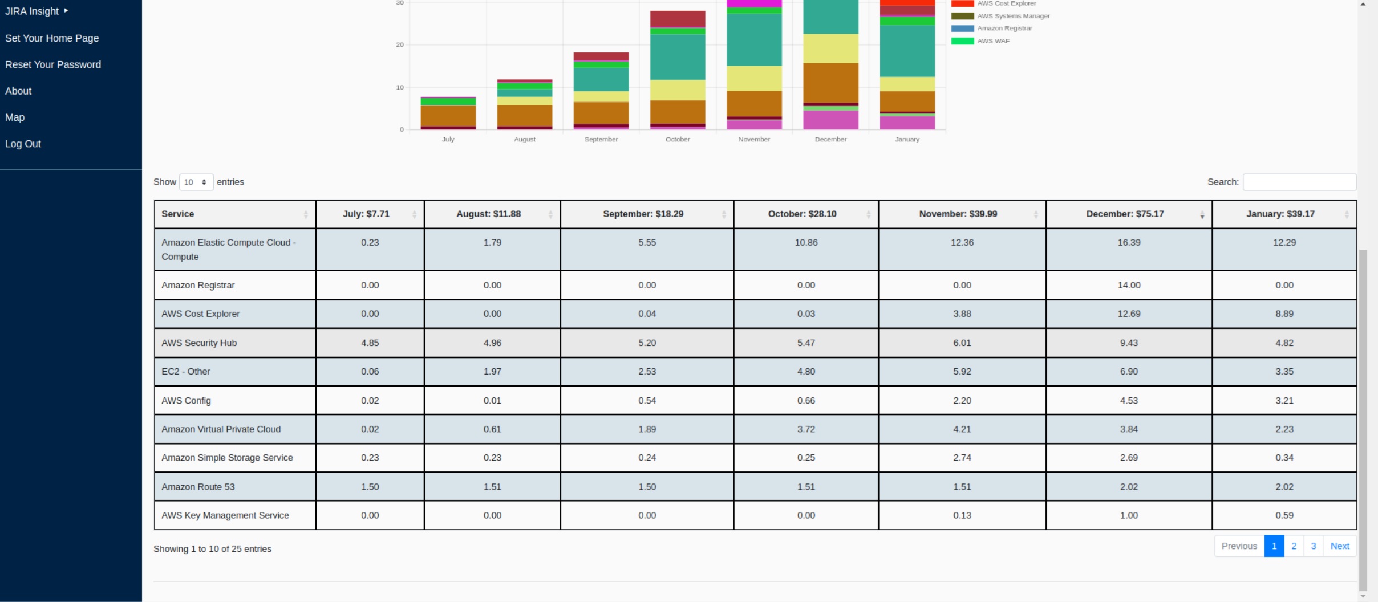Select the AWS Config service cell
The width and height of the screenshot is (1378, 602).
coord(235,401)
